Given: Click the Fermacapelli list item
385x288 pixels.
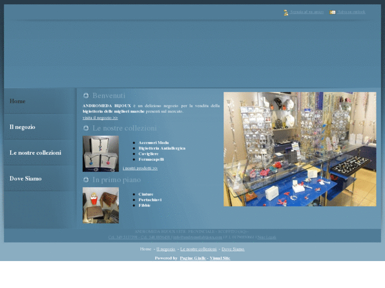Looking at the screenshot, I should coord(151,160).
